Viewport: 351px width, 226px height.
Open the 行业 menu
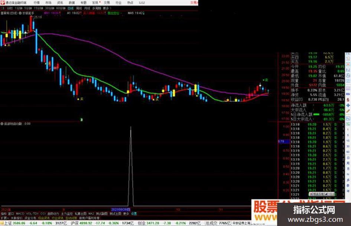pos(118,3)
